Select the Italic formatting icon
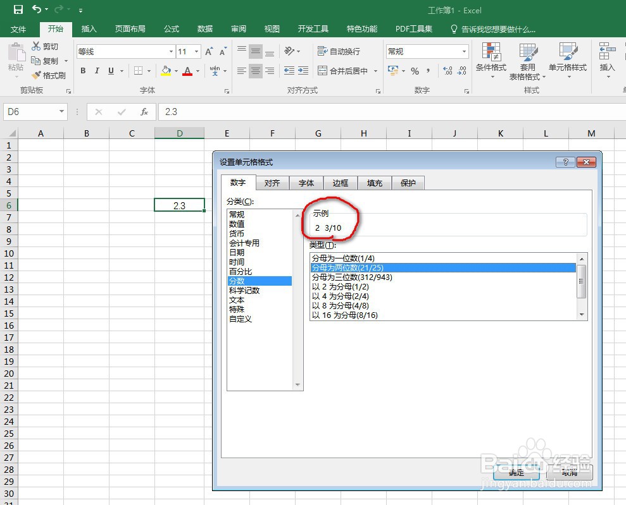The image size is (626, 505). (x=96, y=71)
